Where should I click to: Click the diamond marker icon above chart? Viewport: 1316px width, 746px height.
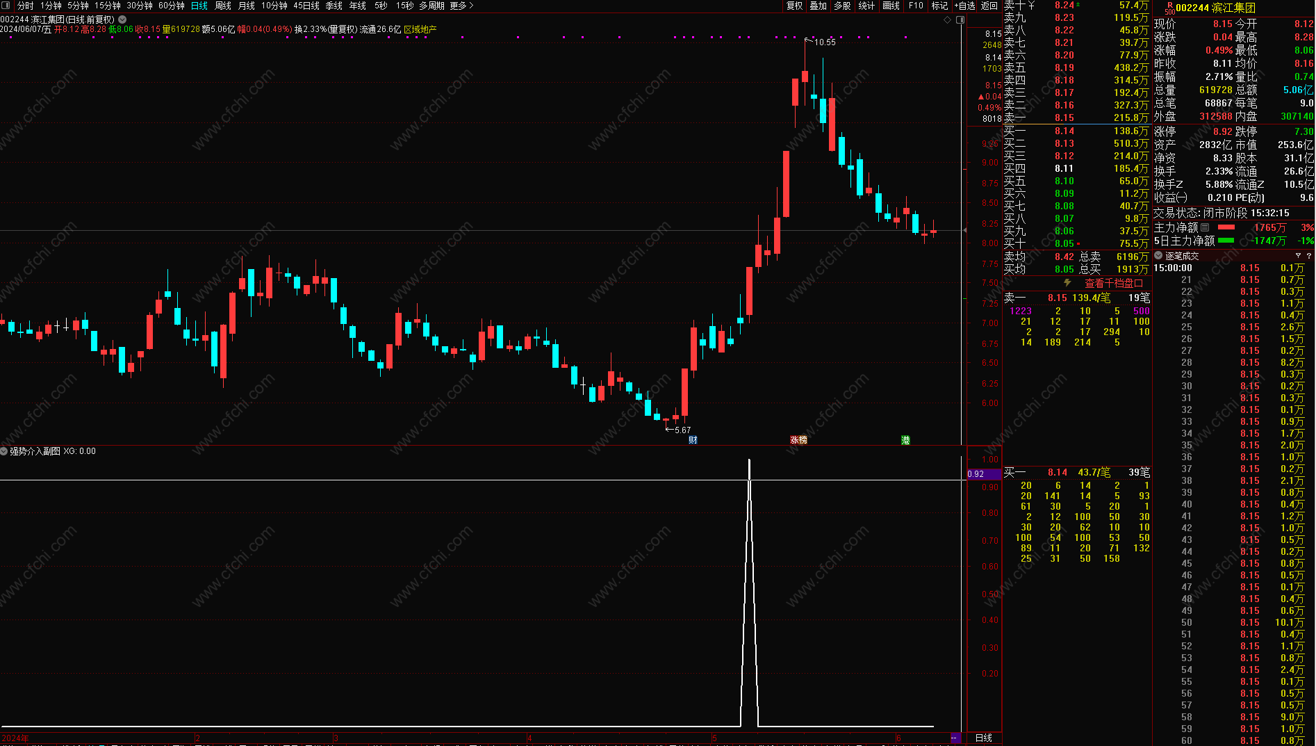pyautogui.click(x=947, y=19)
